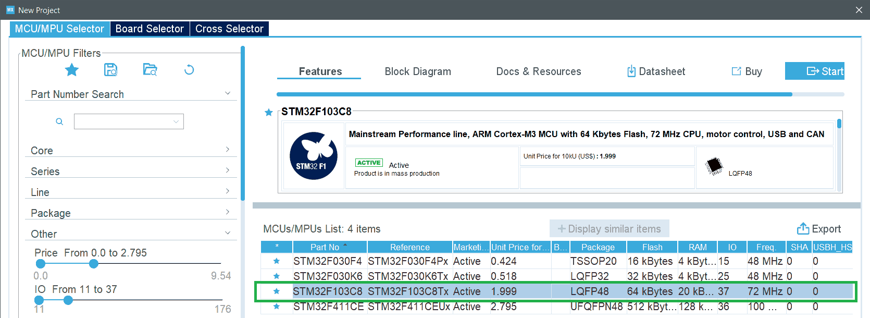This screenshot has width=870, height=318.
Task: Click the LQFP48 chip package image
Action: (714, 166)
